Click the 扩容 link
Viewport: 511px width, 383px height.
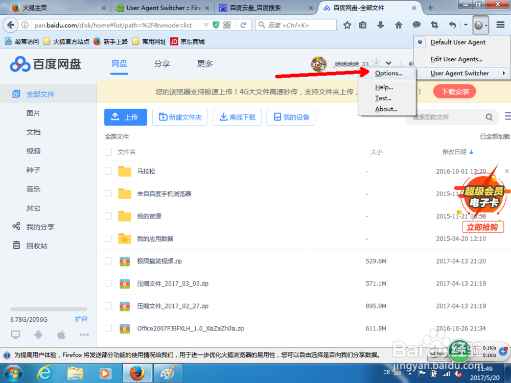point(81,319)
